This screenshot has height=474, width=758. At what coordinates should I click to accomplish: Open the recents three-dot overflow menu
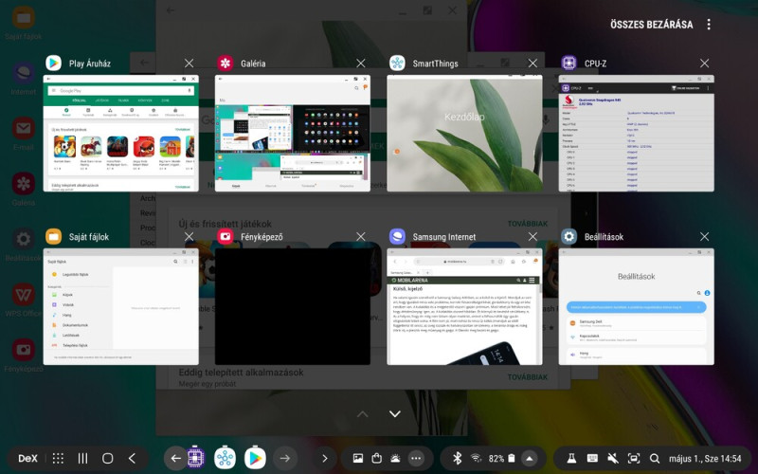tap(709, 25)
